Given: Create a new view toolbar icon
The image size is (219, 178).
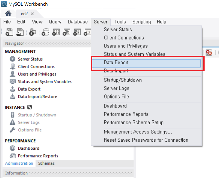Looking at the screenshot, I should [x=66, y=32].
